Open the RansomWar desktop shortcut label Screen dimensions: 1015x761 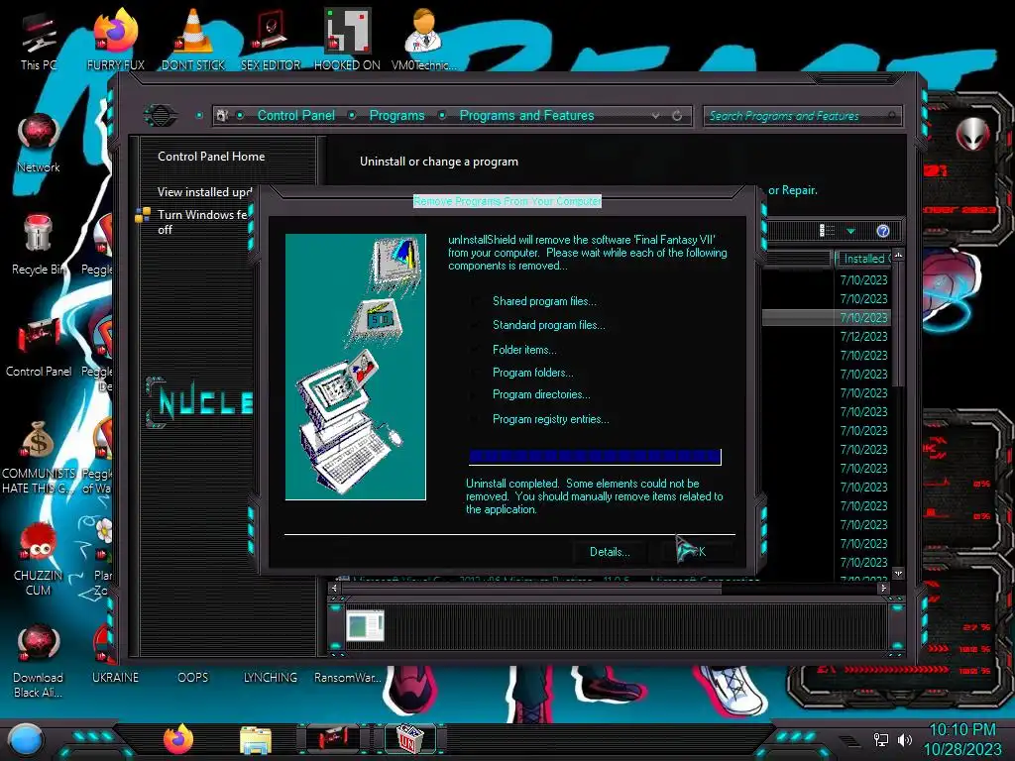(348, 678)
